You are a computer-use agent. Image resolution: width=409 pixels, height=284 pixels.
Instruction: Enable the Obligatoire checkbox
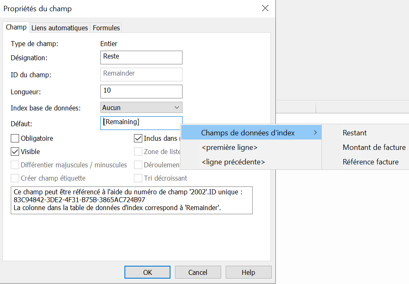click(x=15, y=138)
